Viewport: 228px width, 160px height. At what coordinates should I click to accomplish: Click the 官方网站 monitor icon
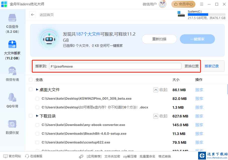5,156
